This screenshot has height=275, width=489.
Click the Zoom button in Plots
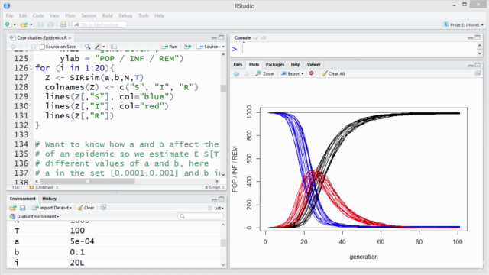coord(265,73)
